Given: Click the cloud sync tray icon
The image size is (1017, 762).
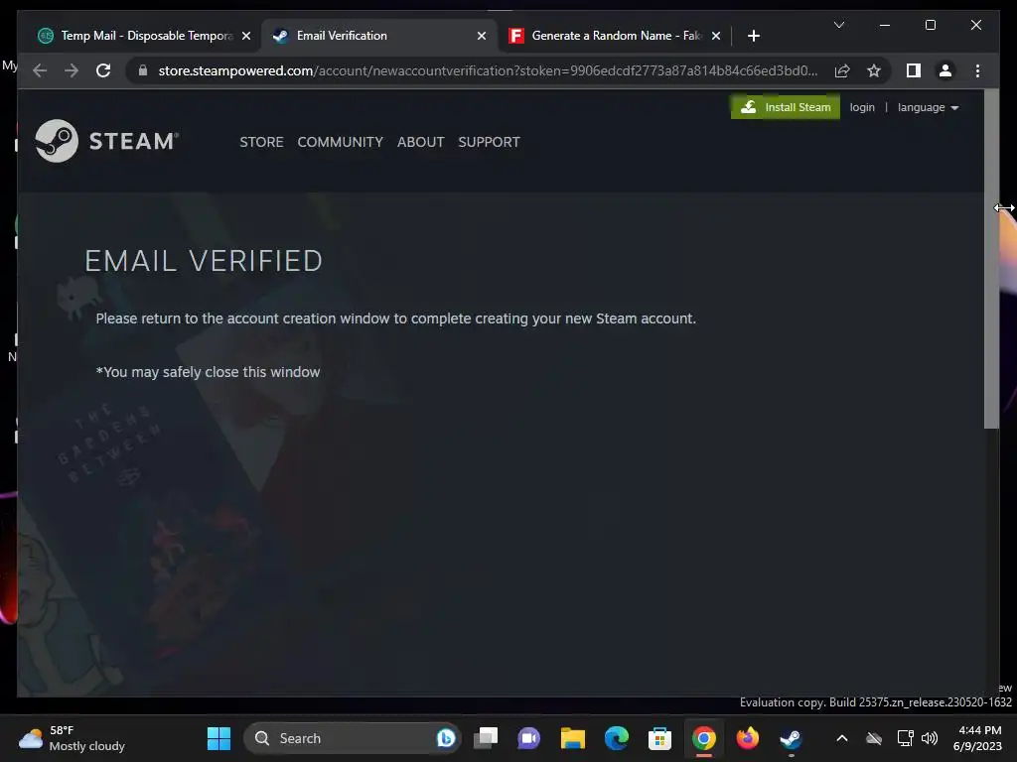Looking at the screenshot, I should tap(874, 738).
